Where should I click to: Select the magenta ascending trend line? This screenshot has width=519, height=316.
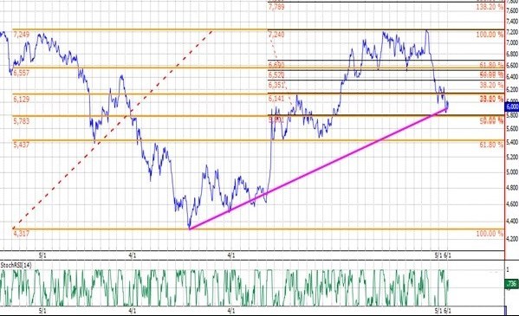(x=318, y=168)
